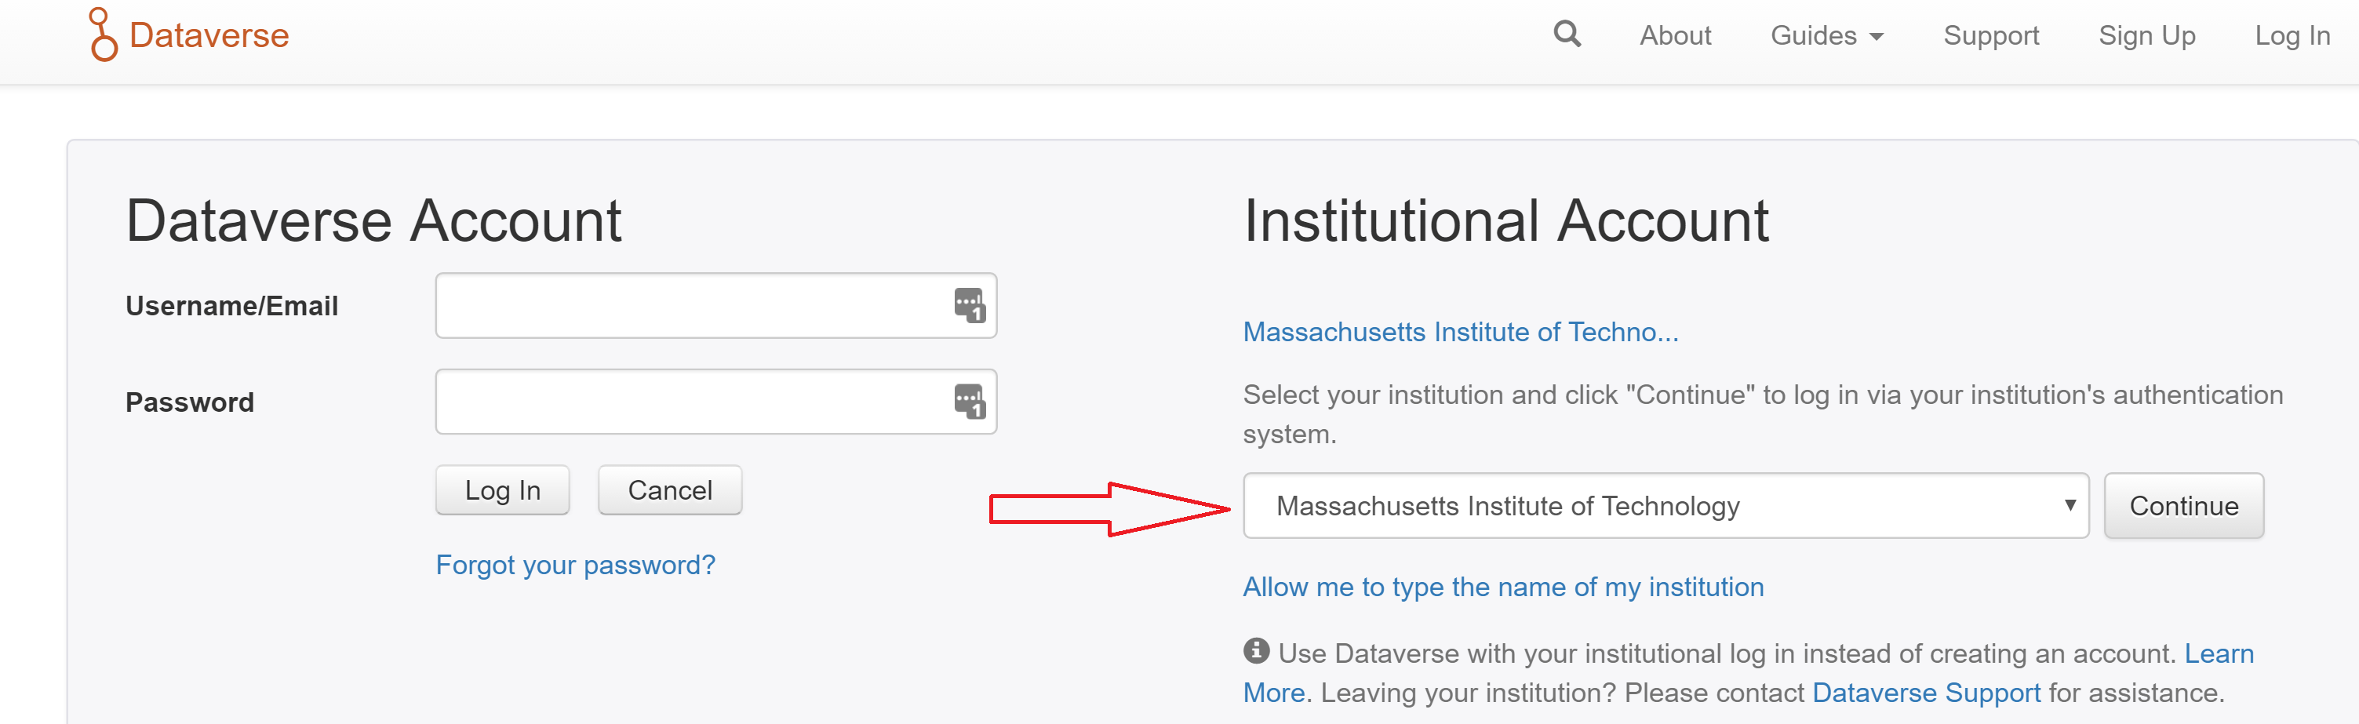
Task: Open the Massachusetts Institute of Techno... link
Action: tap(1460, 331)
